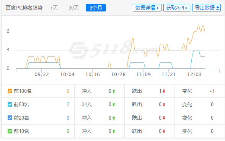Click the green up arrow in 前20名 row
The width and height of the screenshot is (225, 141).
(x=114, y=118)
